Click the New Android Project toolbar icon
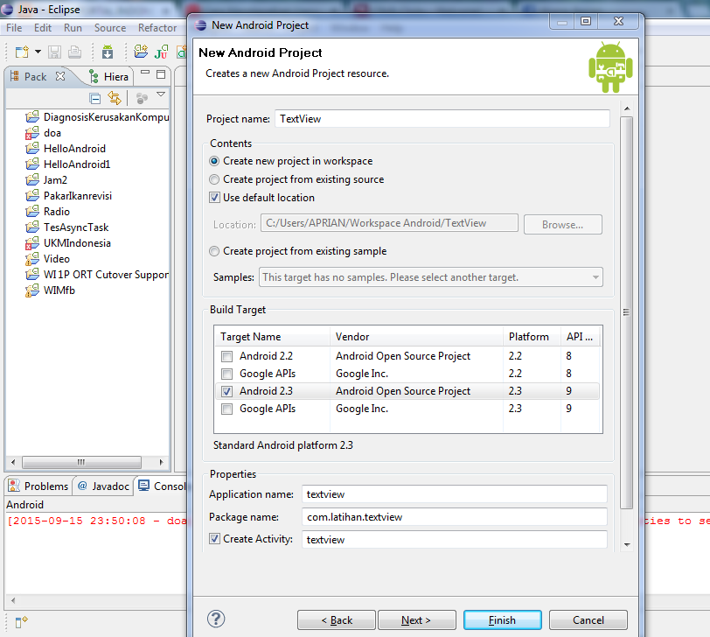Screen dimensions: 710x637 141,52
